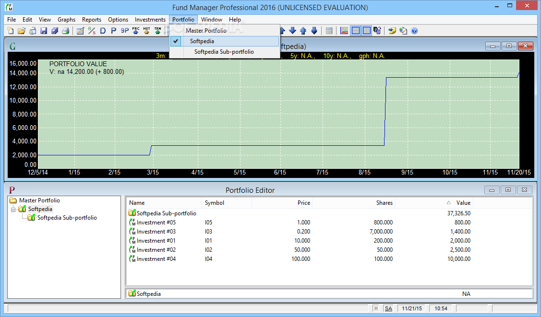Open the Help menu
This screenshot has height=317, width=541.
pos(235,20)
